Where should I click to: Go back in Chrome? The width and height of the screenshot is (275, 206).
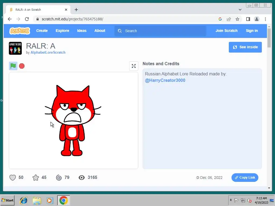point(10,19)
